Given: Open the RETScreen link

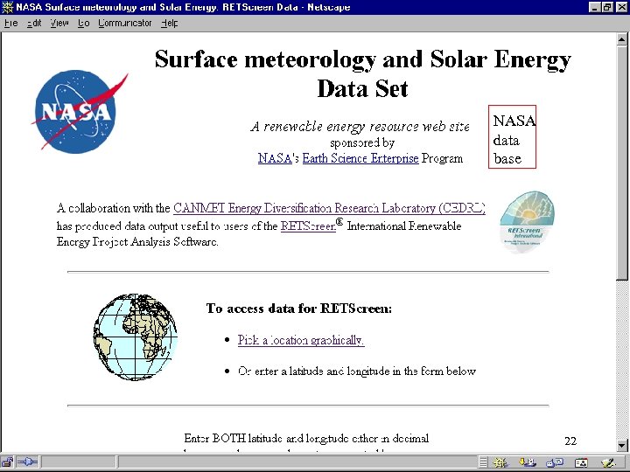Looking at the screenshot, I should (x=308, y=226).
